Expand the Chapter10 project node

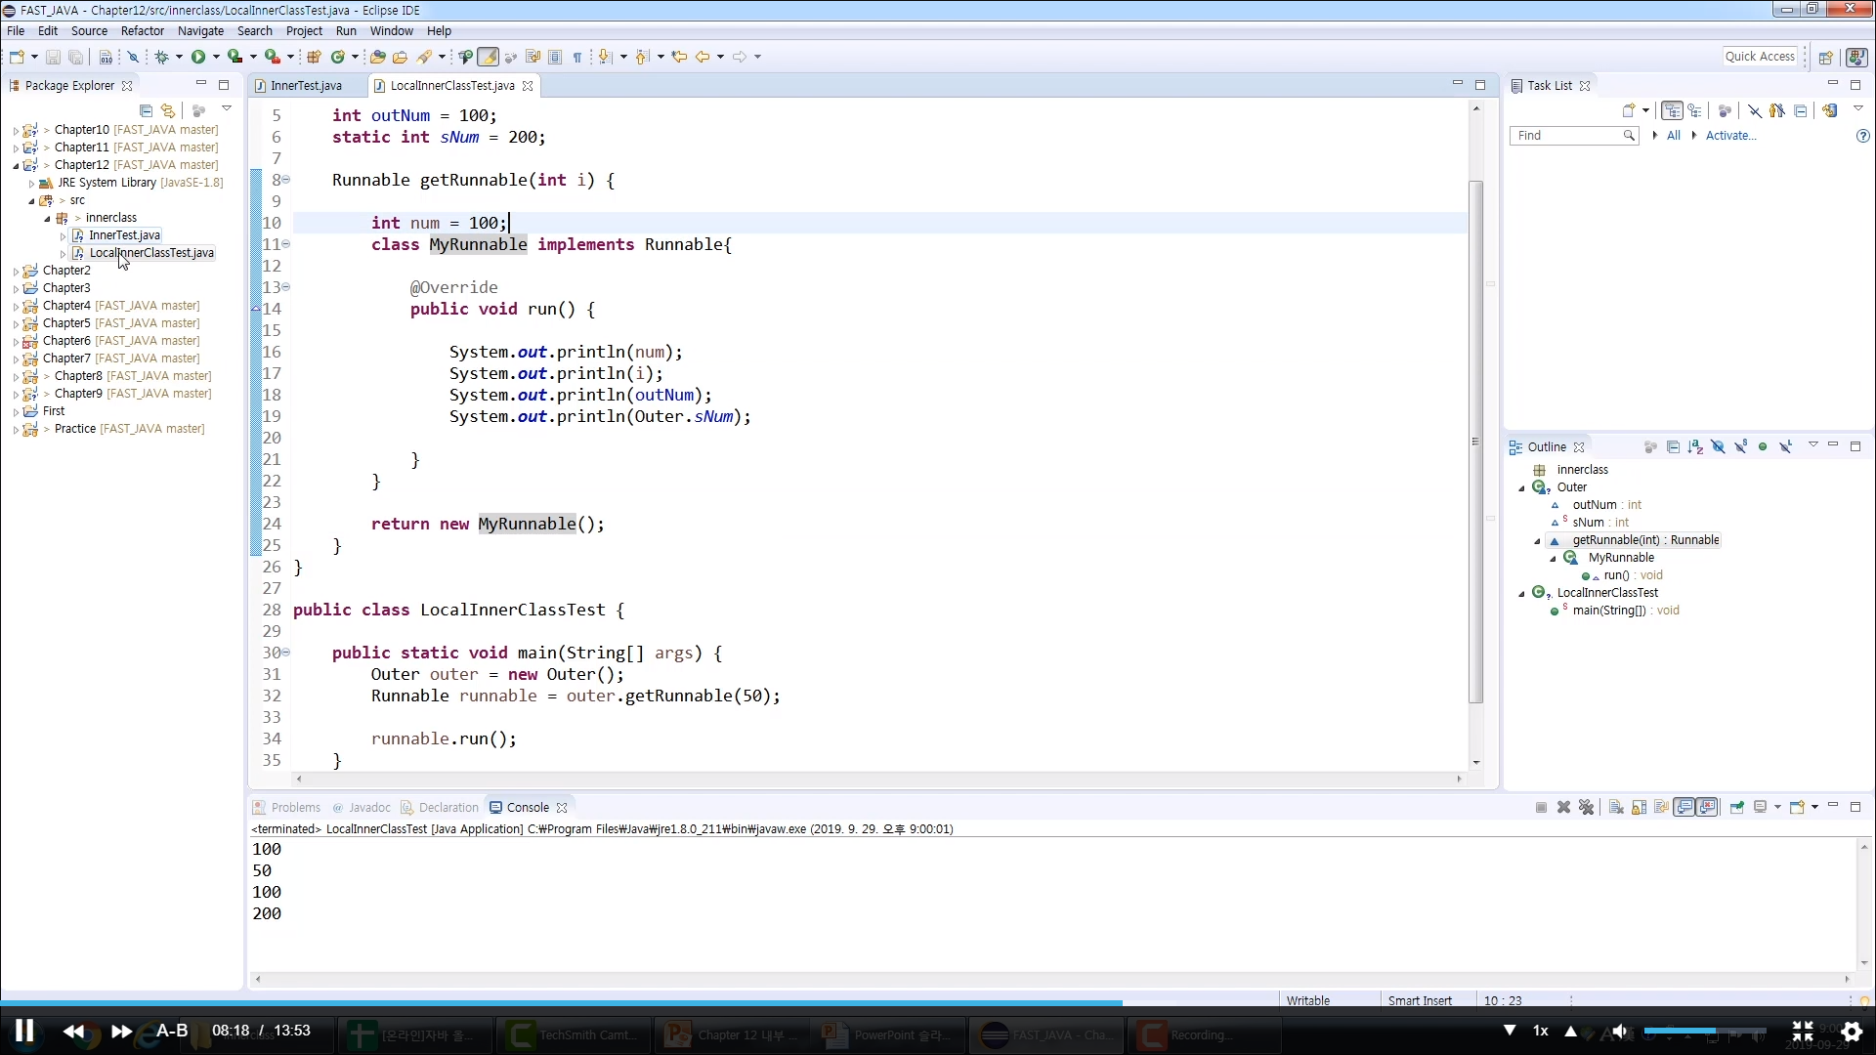click(16, 130)
